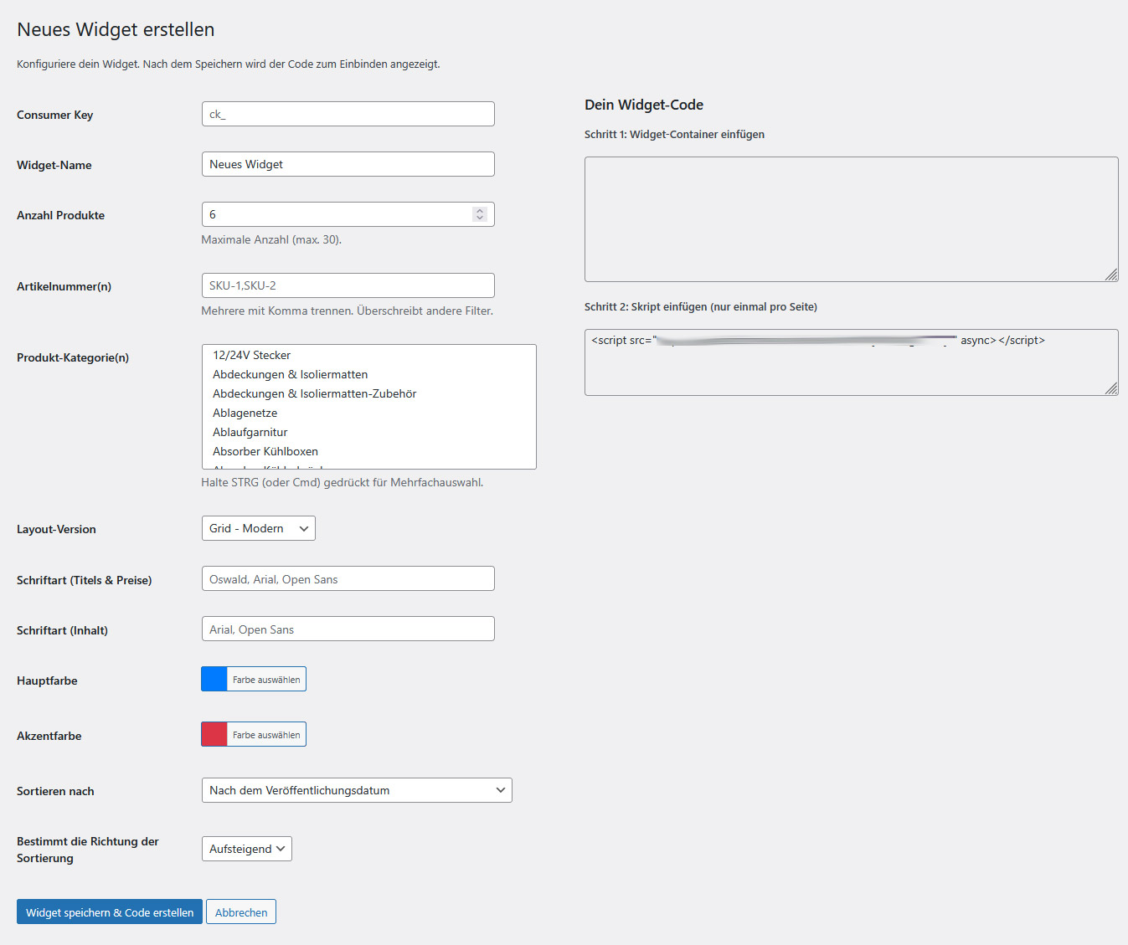Click the Consumer Key input field
1128x945 pixels.
(348, 114)
